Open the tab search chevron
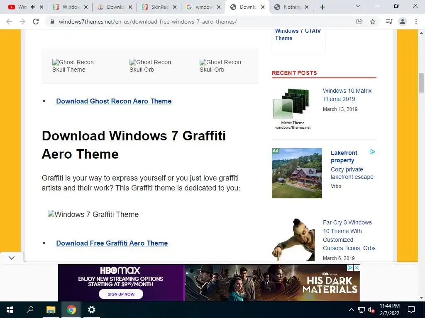The image size is (425, 318). point(358,6)
